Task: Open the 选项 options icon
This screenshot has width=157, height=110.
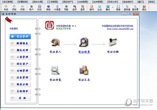Action: (74, 8)
